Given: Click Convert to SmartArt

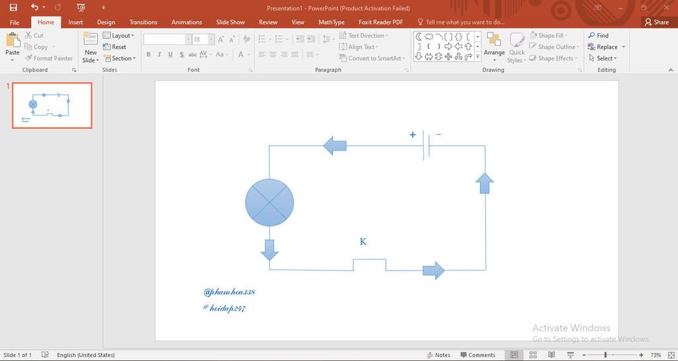Looking at the screenshot, I should tap(372, 58).
